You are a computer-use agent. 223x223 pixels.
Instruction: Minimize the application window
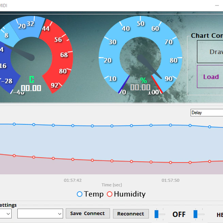(217, 5)
